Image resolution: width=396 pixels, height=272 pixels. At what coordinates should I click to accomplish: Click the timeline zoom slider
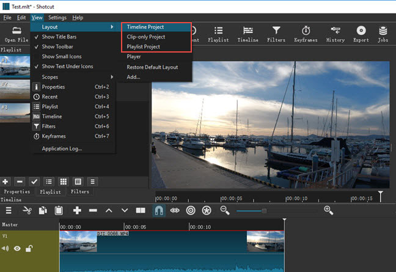pos(264,210)
